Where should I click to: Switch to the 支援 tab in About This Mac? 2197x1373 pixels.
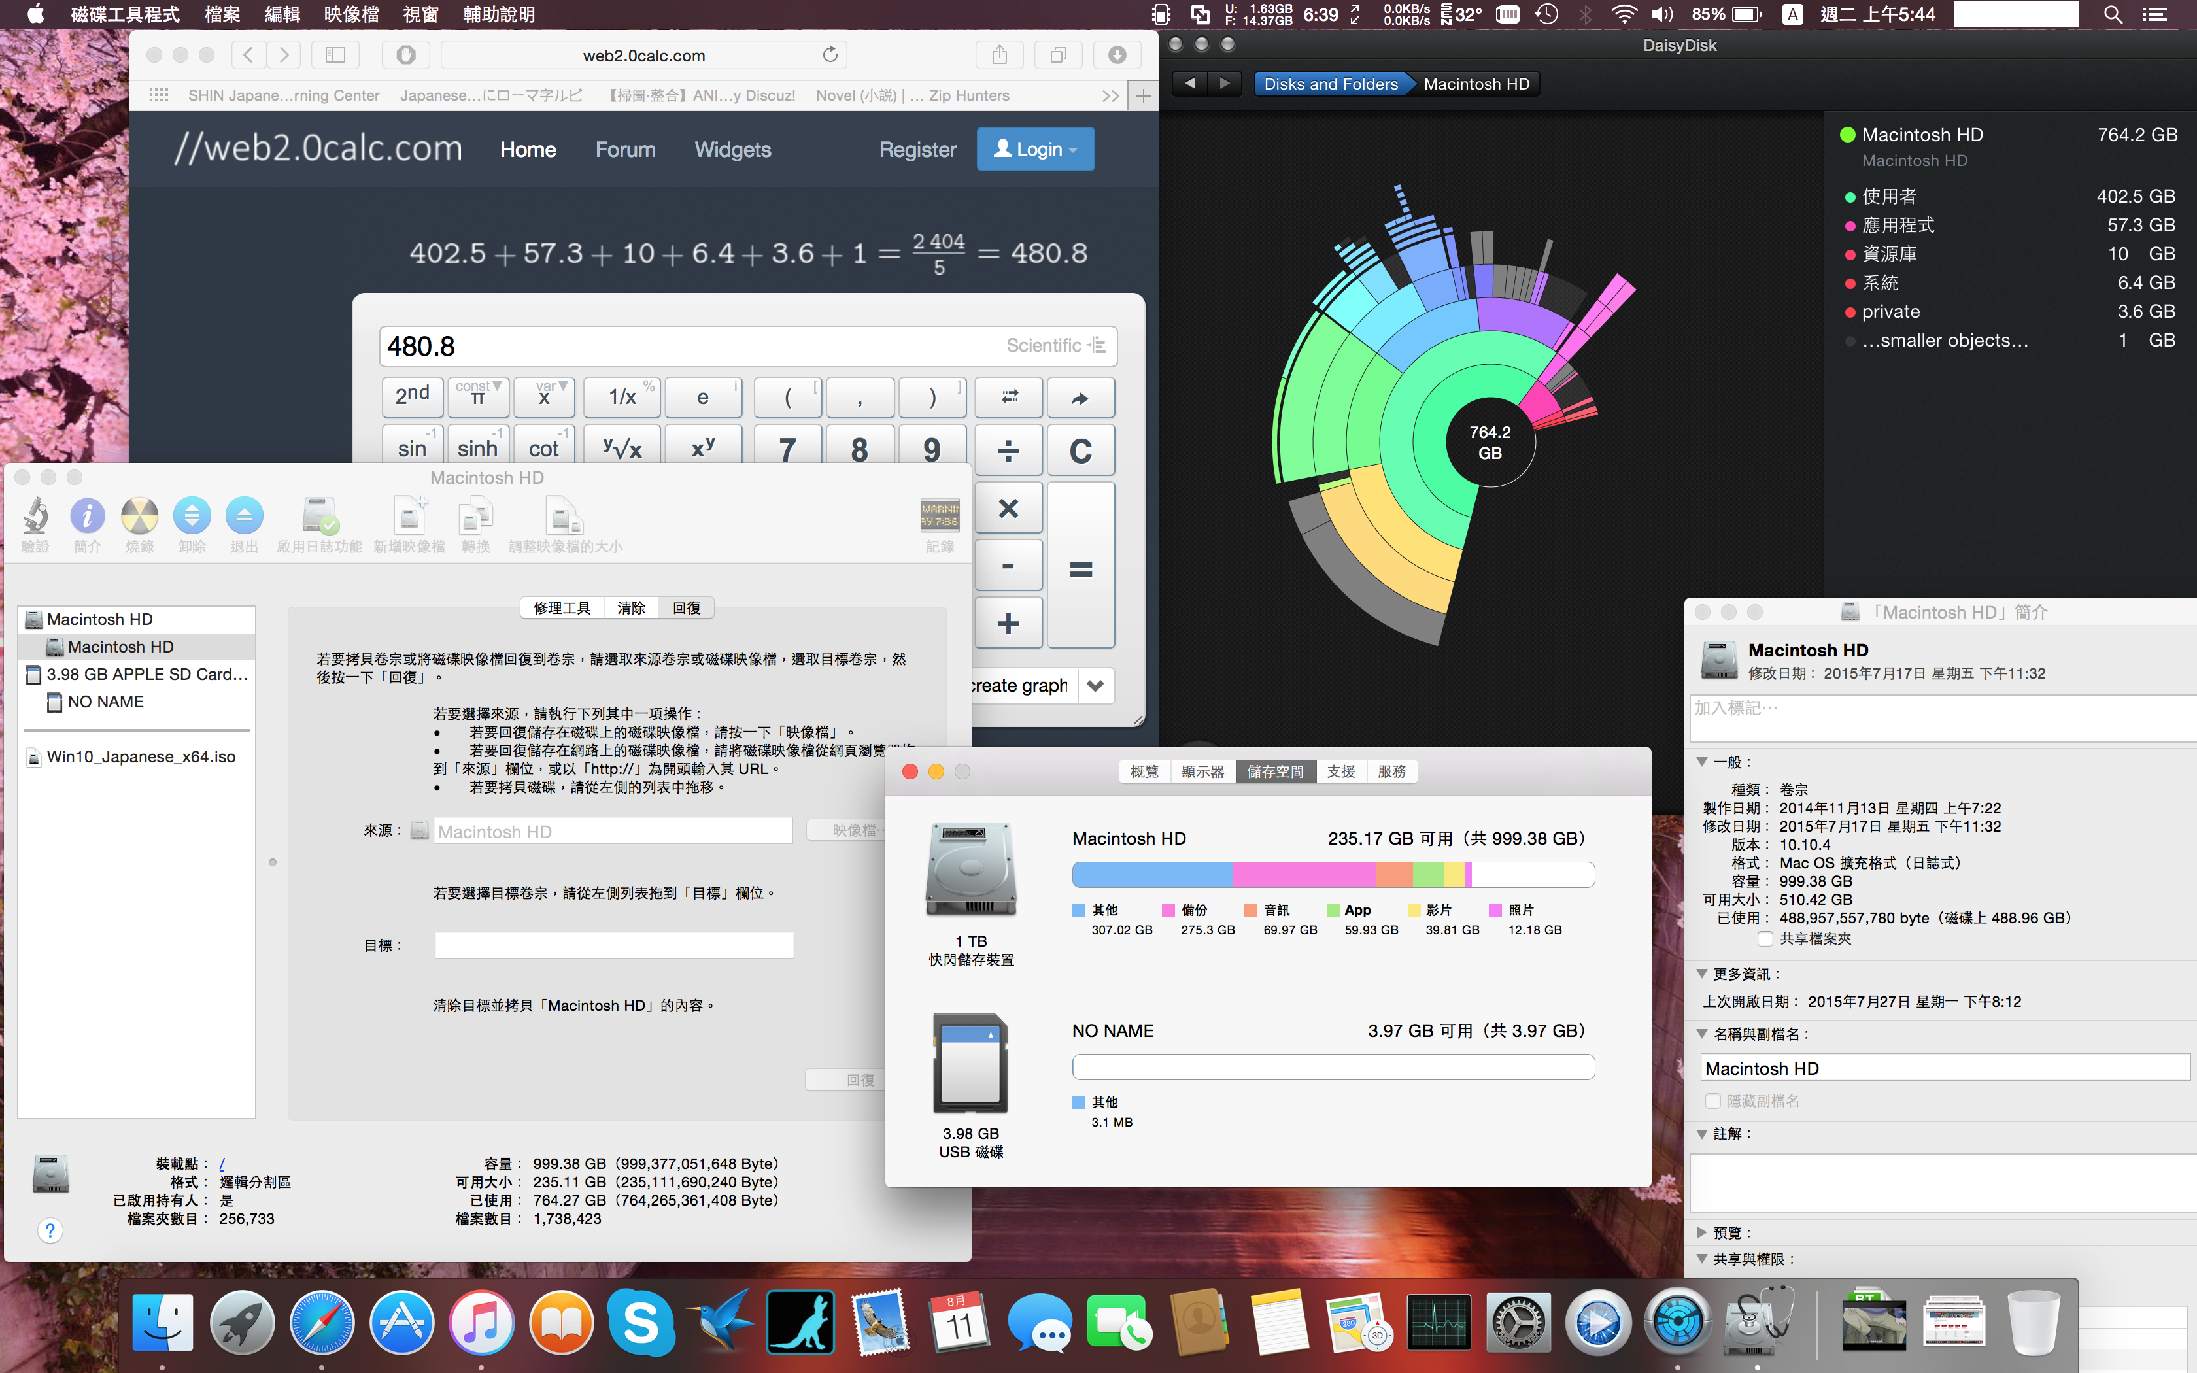pyautogui.click(x=1341, y=771)
